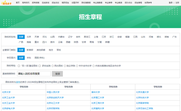Image resolution: width=181 pixels, height=111 pixels.
Task: Choose 重庆 in the location filter
Action: [x=37, y=42]
